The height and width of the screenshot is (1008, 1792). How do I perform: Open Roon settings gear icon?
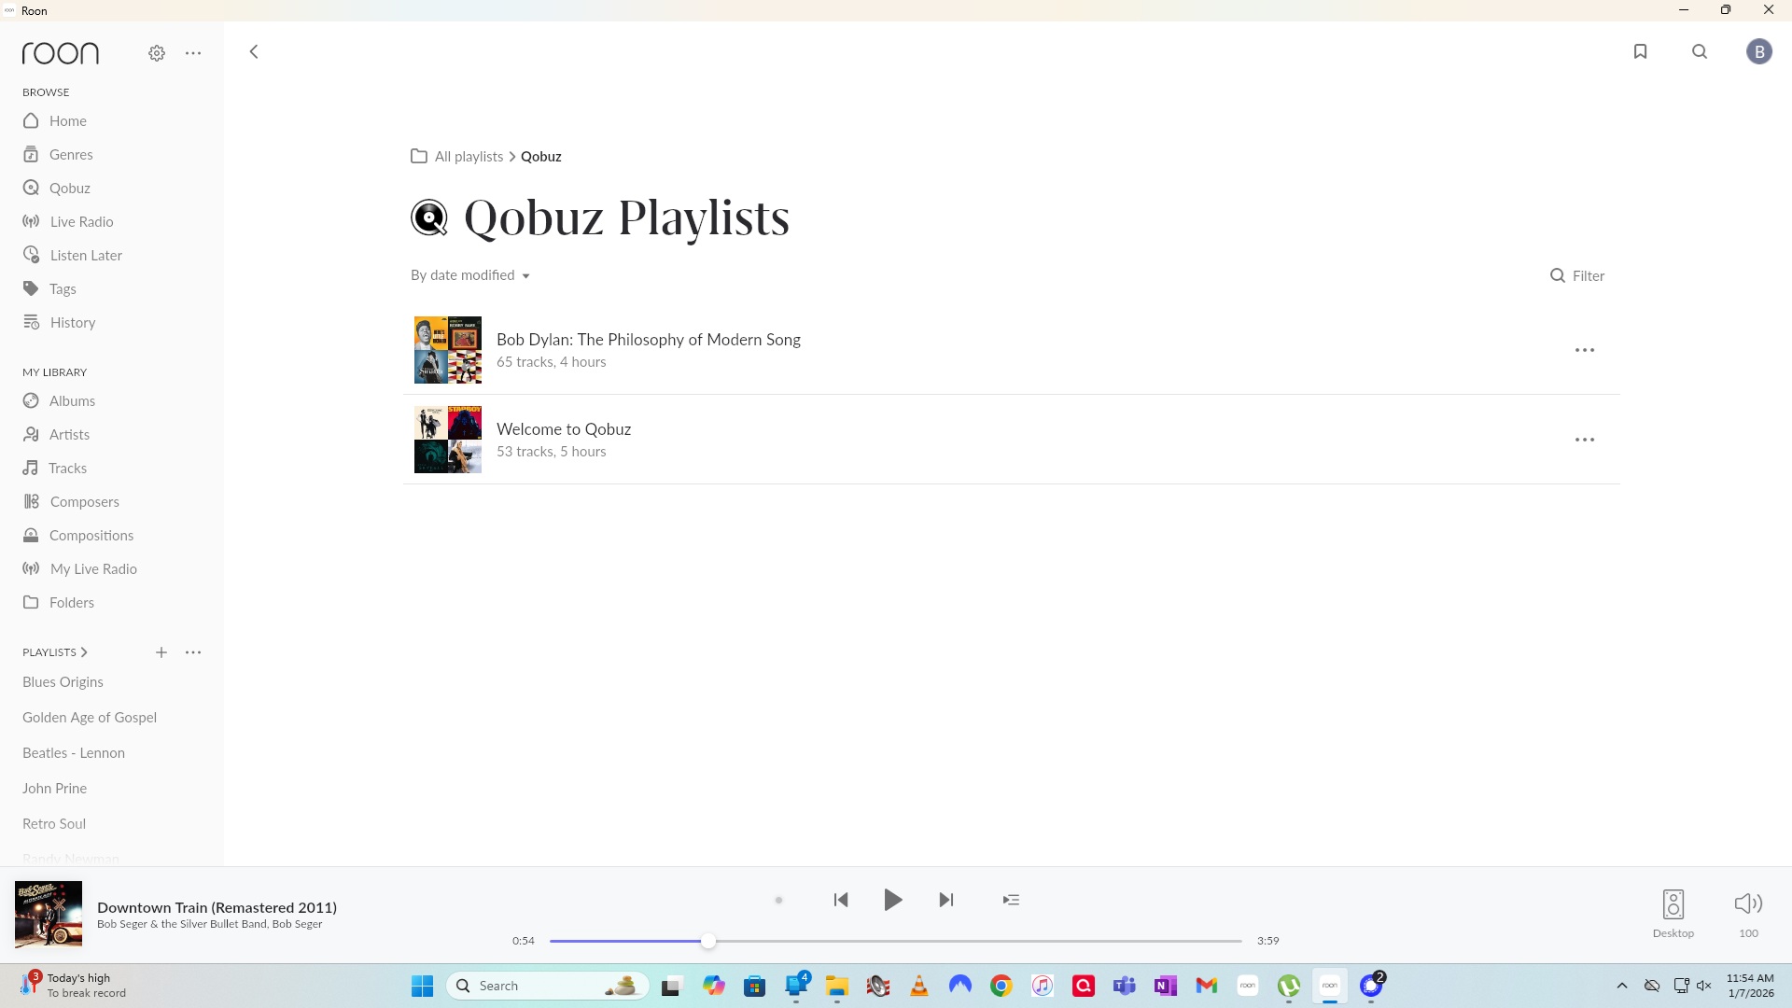tap(157, 53)
